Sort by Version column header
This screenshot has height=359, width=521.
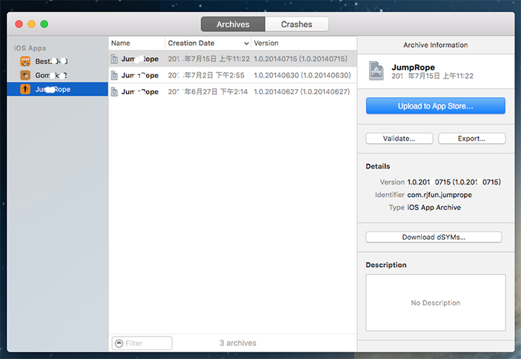click(304, 43)
